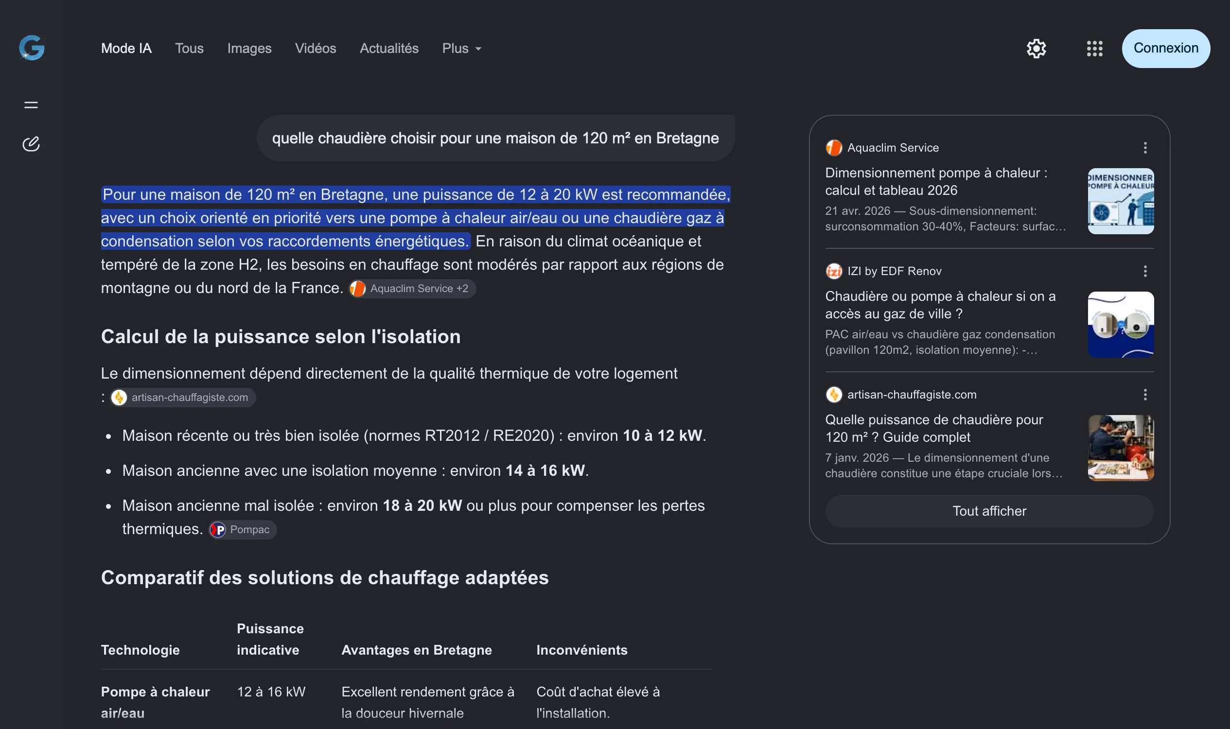
Task: Open Quelle puissance de chaudière guide link
Action: point(933,428)
